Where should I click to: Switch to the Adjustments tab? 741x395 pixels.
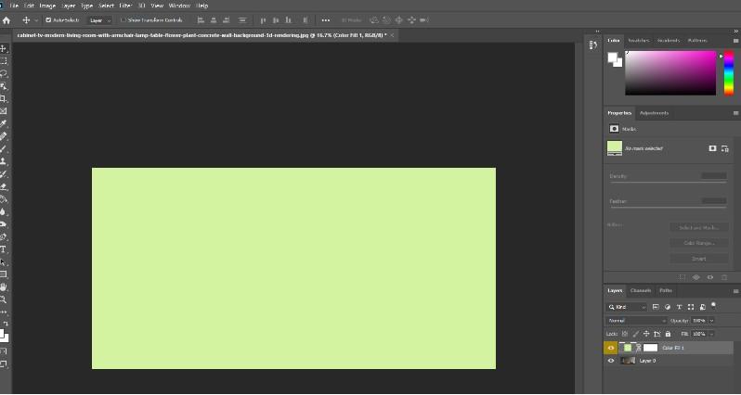point(654,113)
